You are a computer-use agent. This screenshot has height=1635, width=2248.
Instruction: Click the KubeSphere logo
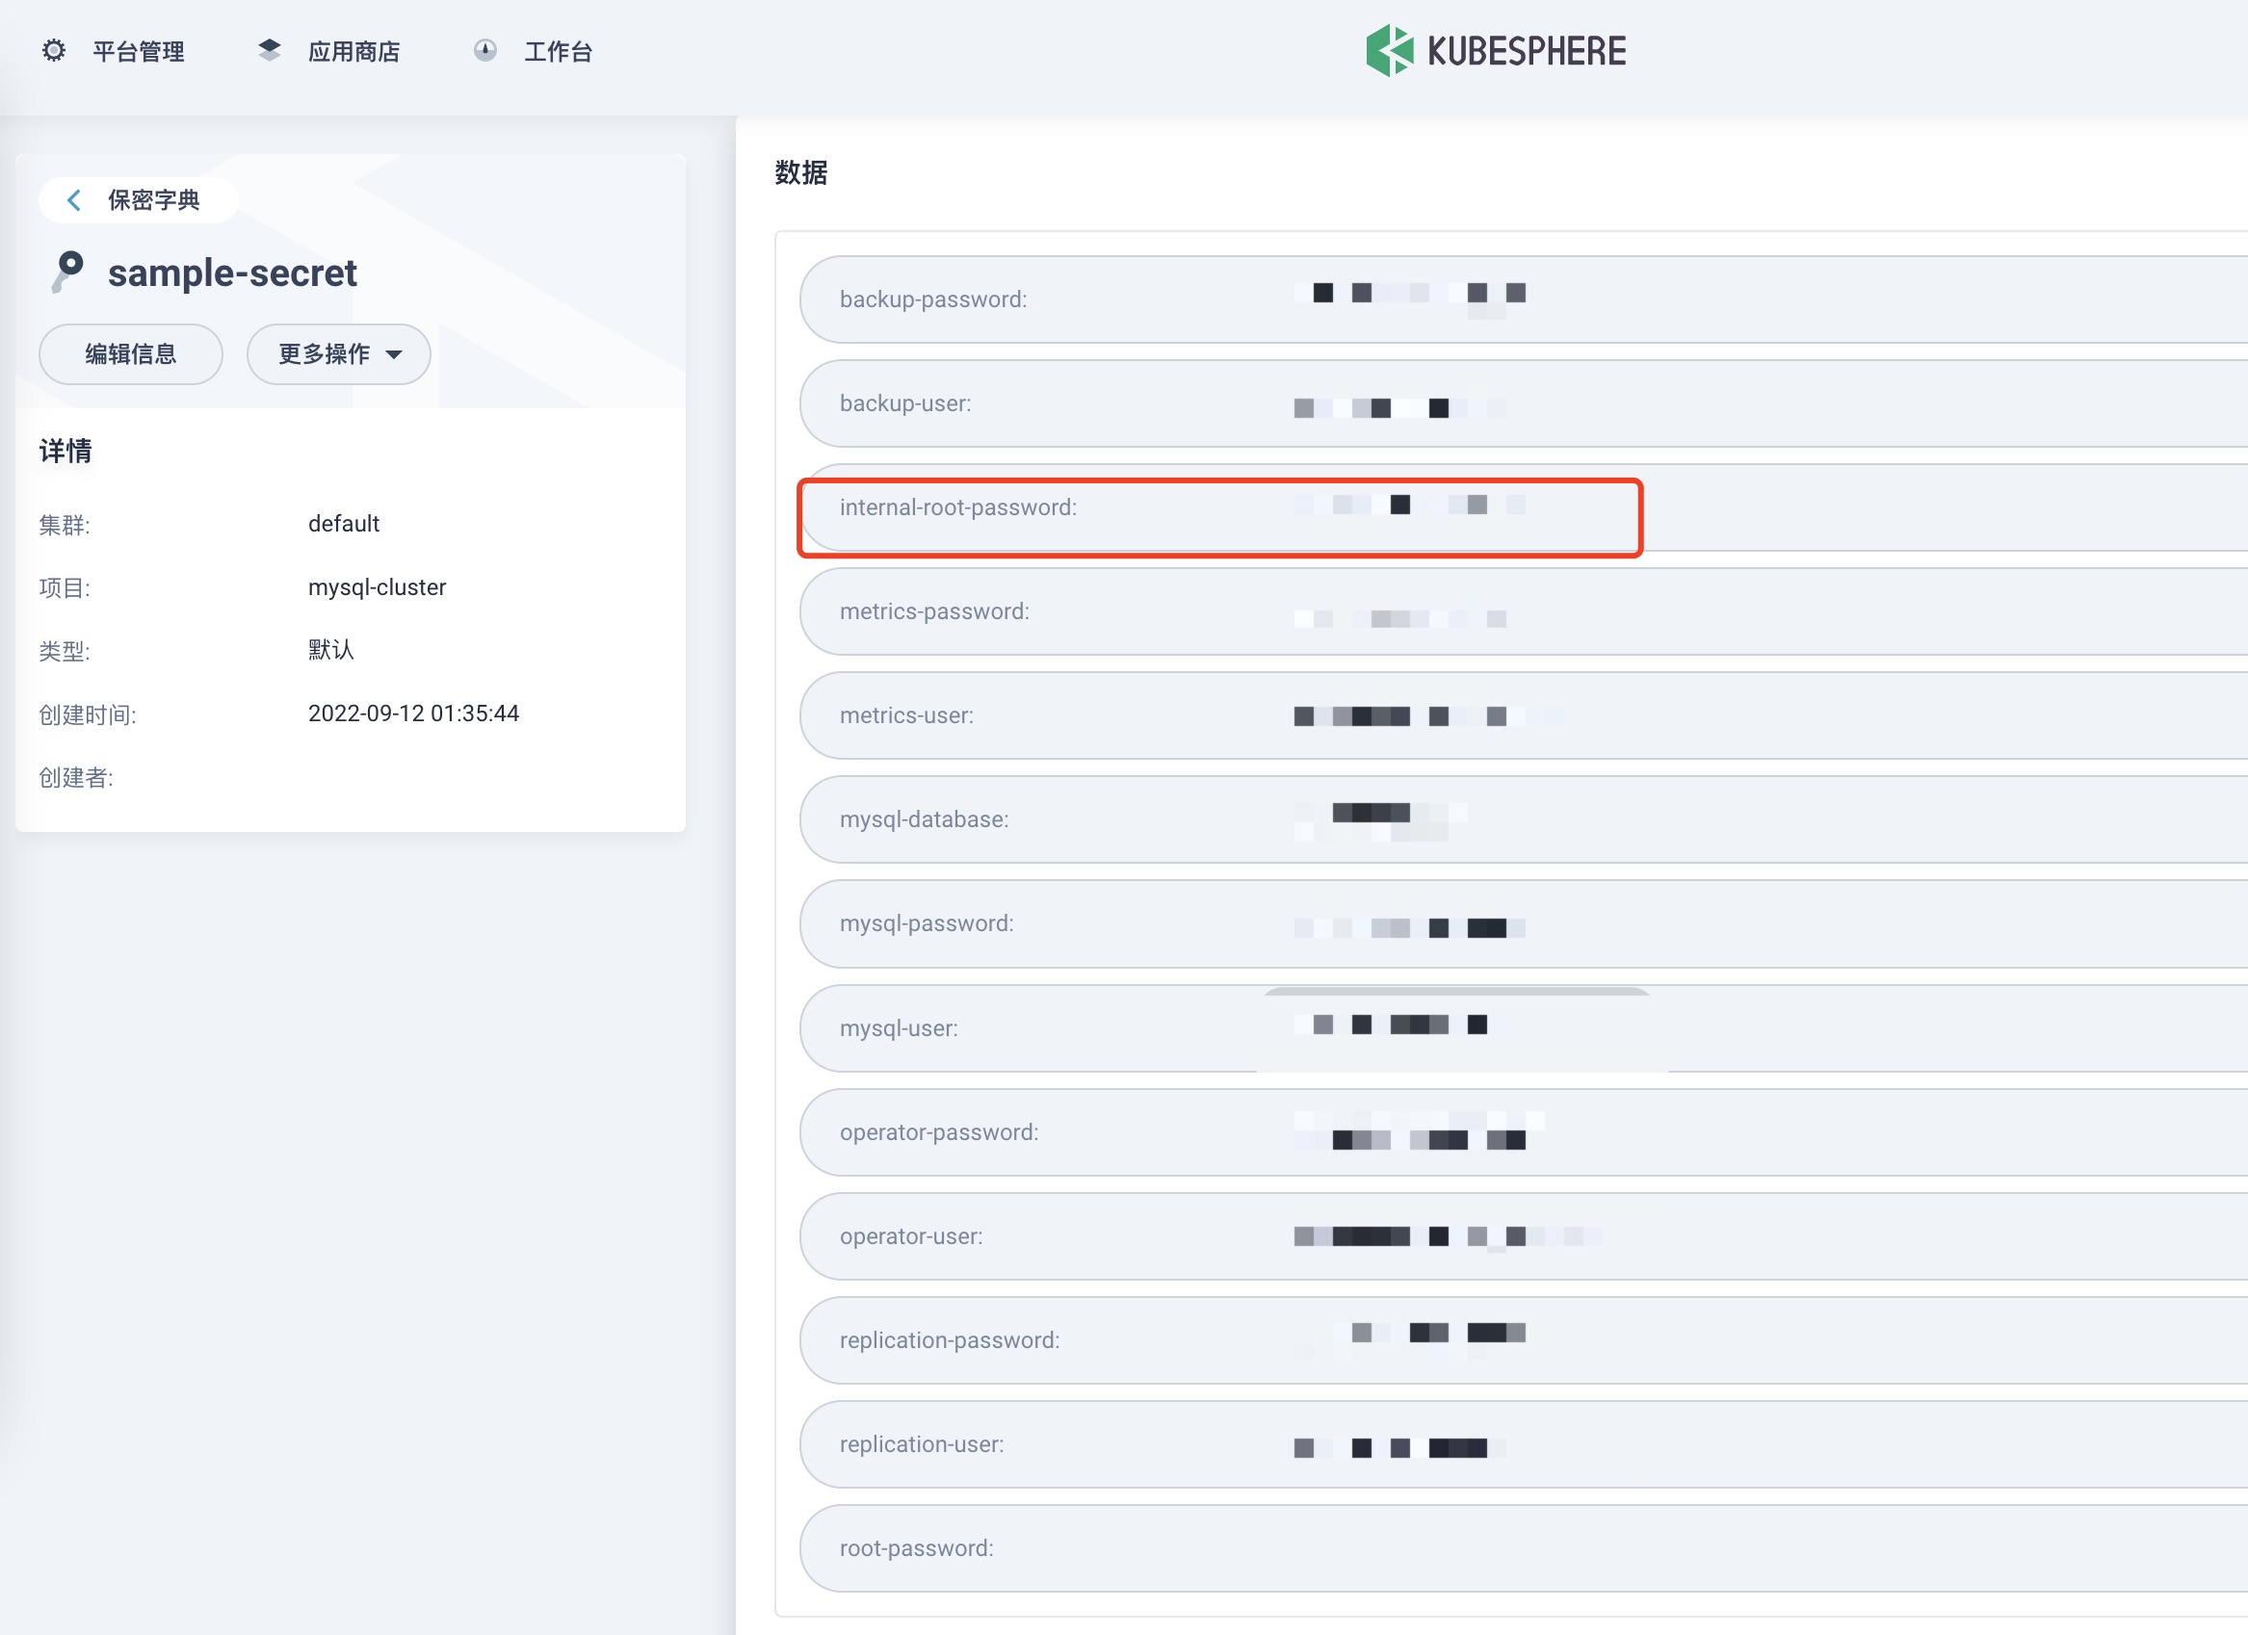[x=1496, y=50]
